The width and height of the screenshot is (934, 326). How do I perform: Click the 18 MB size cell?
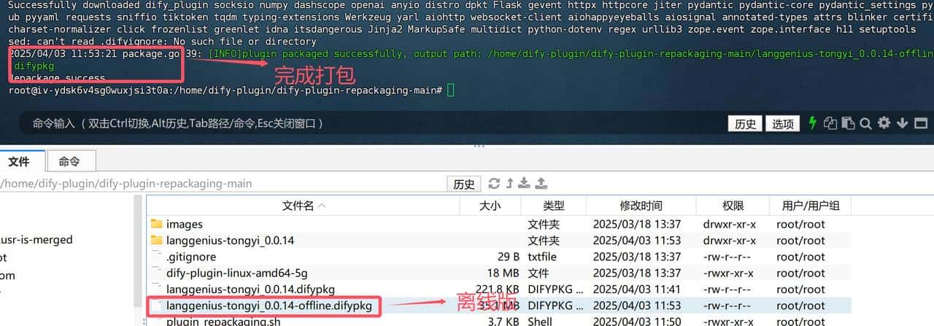tap(503, 273)
